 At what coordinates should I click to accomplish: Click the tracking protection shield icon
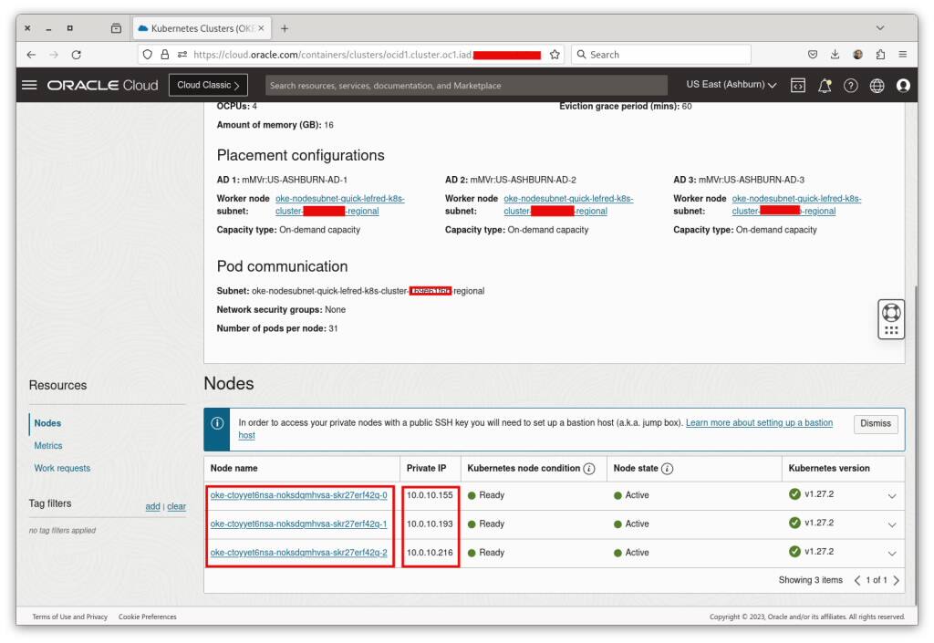pos(147,55)
